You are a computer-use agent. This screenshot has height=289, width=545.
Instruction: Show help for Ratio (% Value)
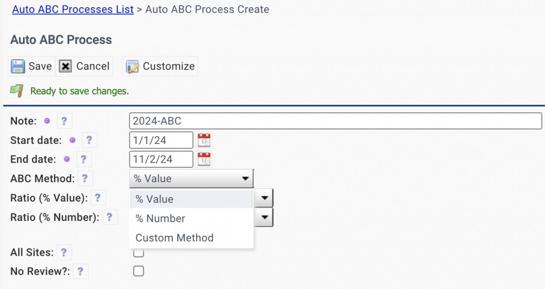(x=98, y=198)
